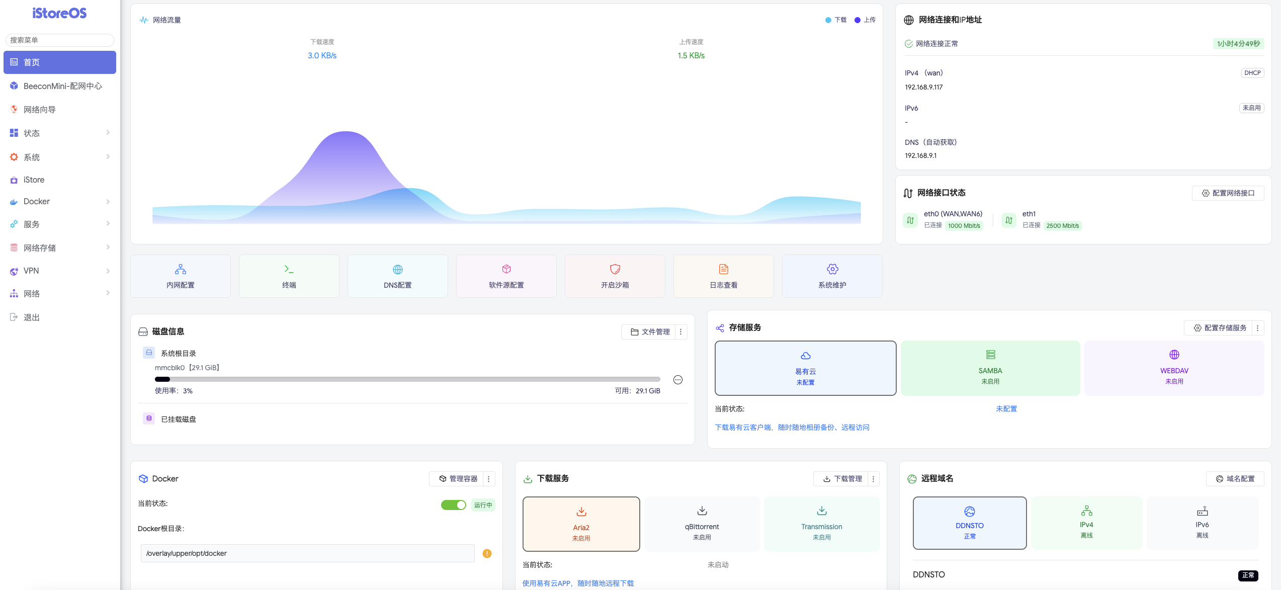Click the 搜索菜单 search field
The width and height of the screenshot is (1281, 590).
click(59, 40)
